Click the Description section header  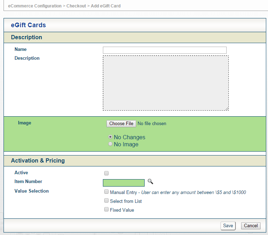(27, 37)
